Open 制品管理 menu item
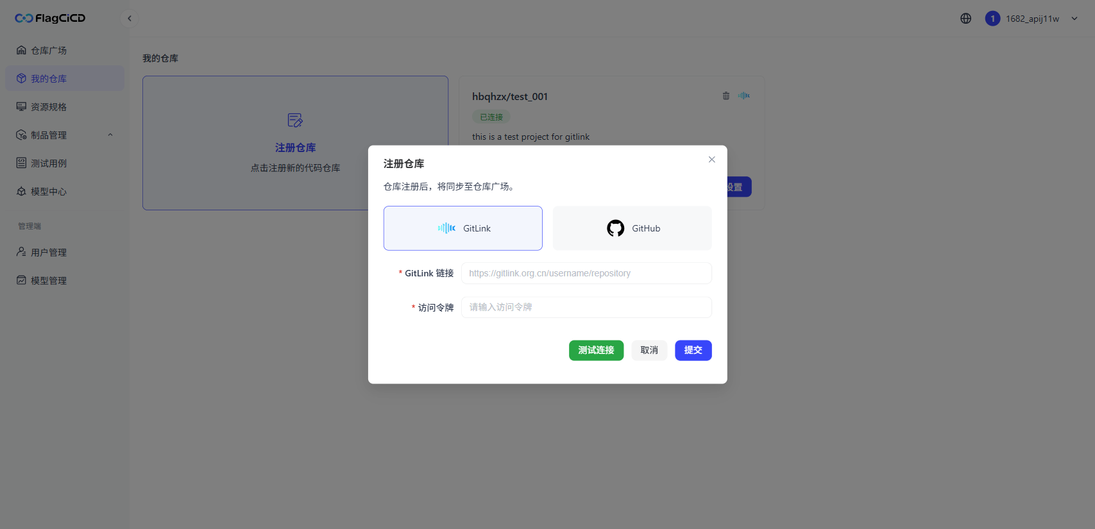Screen dimensions: 1095x529 pos(65,135)
